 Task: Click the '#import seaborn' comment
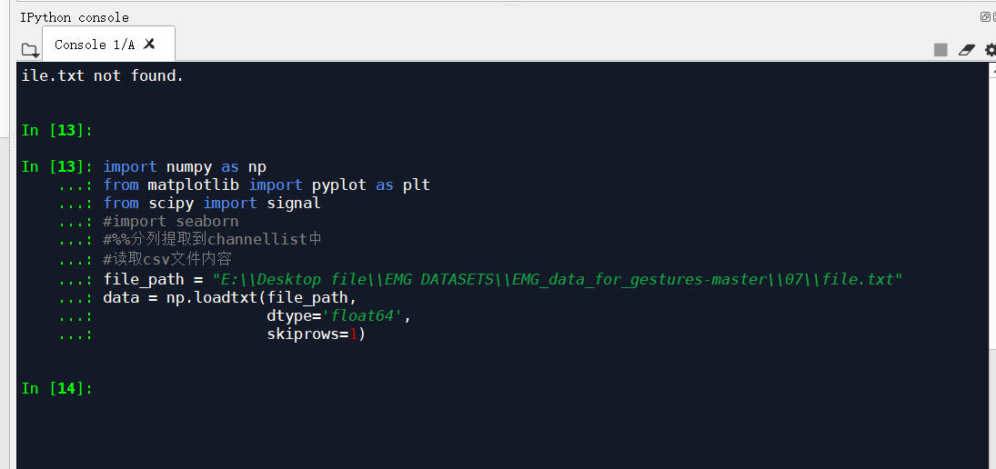click(x=171, y=222)
